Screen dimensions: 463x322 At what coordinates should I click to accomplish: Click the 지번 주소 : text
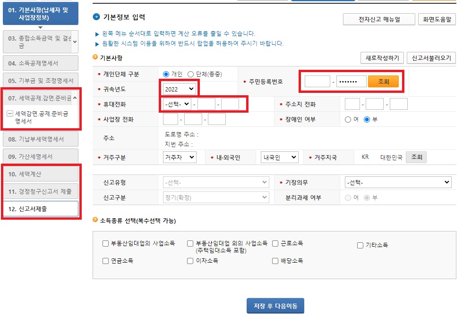(179, 144)
